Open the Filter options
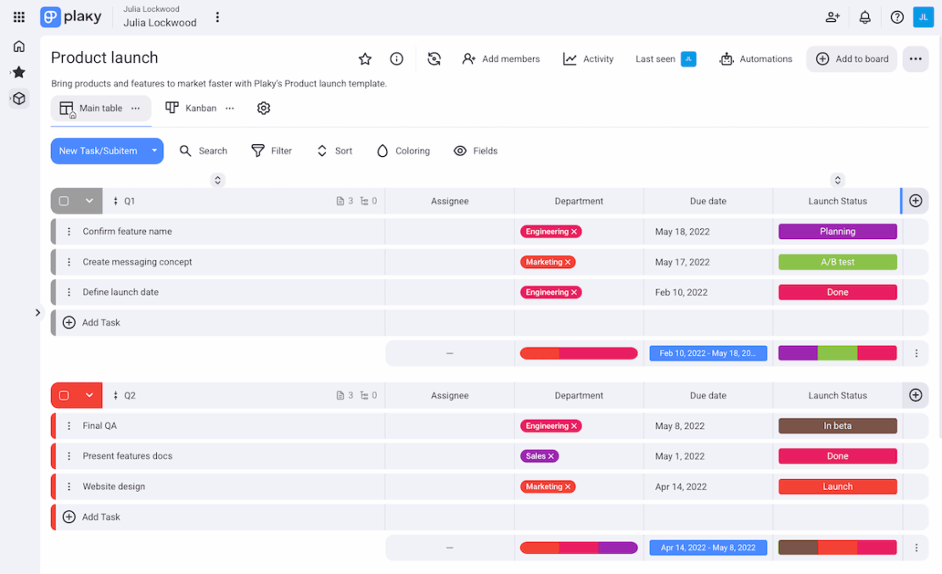This screenshot has height=574, width=942. tap(272, 150)
